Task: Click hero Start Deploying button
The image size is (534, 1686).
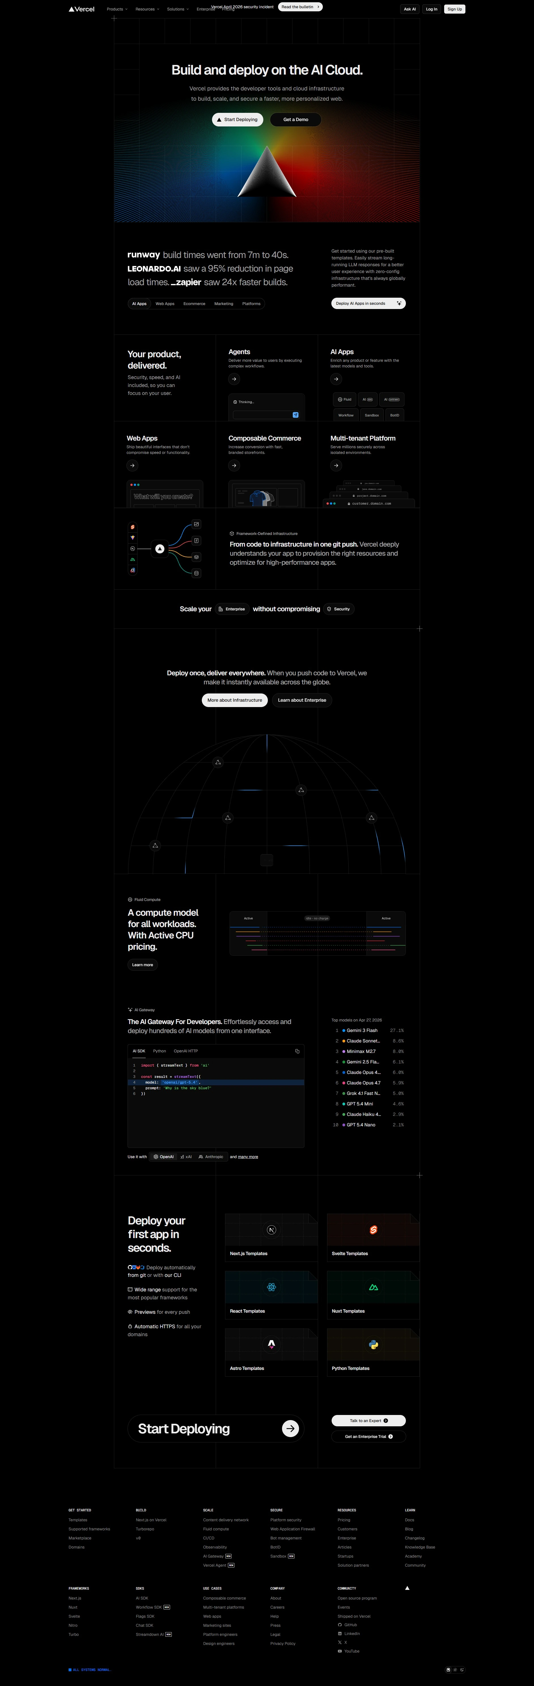Action: [238, 120]
